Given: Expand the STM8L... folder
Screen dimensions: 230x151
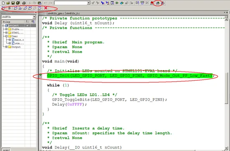Looking at the screenshot, I should click(6, 33).
